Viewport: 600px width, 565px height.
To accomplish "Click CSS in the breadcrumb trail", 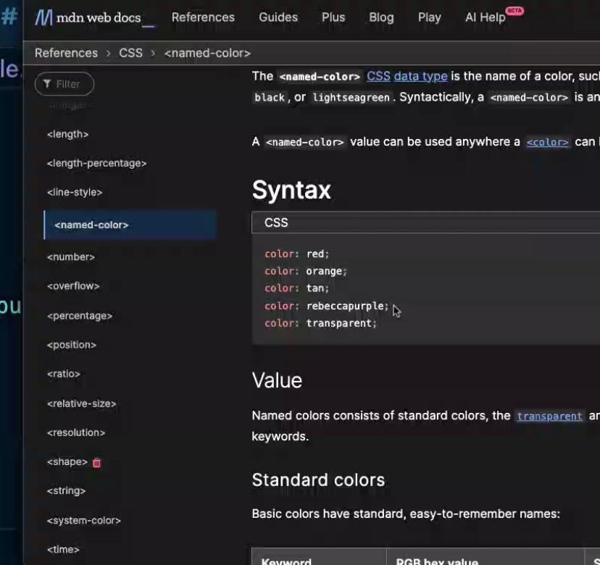I will [131, 52].
